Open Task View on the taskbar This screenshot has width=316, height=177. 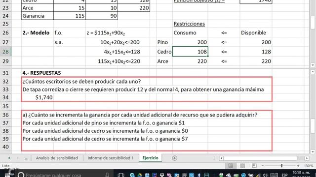(120, 175)
